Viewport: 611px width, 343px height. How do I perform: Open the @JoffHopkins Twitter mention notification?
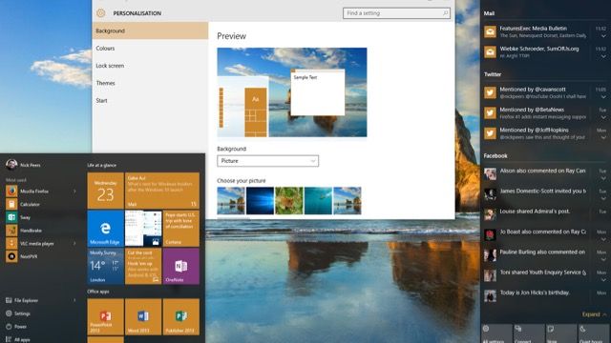(x=545, y=133)
